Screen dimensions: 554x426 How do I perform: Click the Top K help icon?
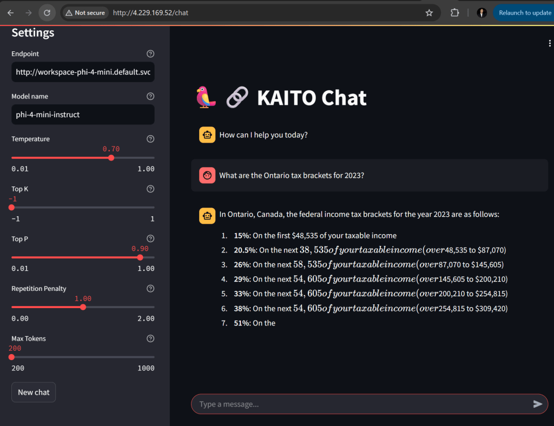pyautogui.click(x=150, y=189)
